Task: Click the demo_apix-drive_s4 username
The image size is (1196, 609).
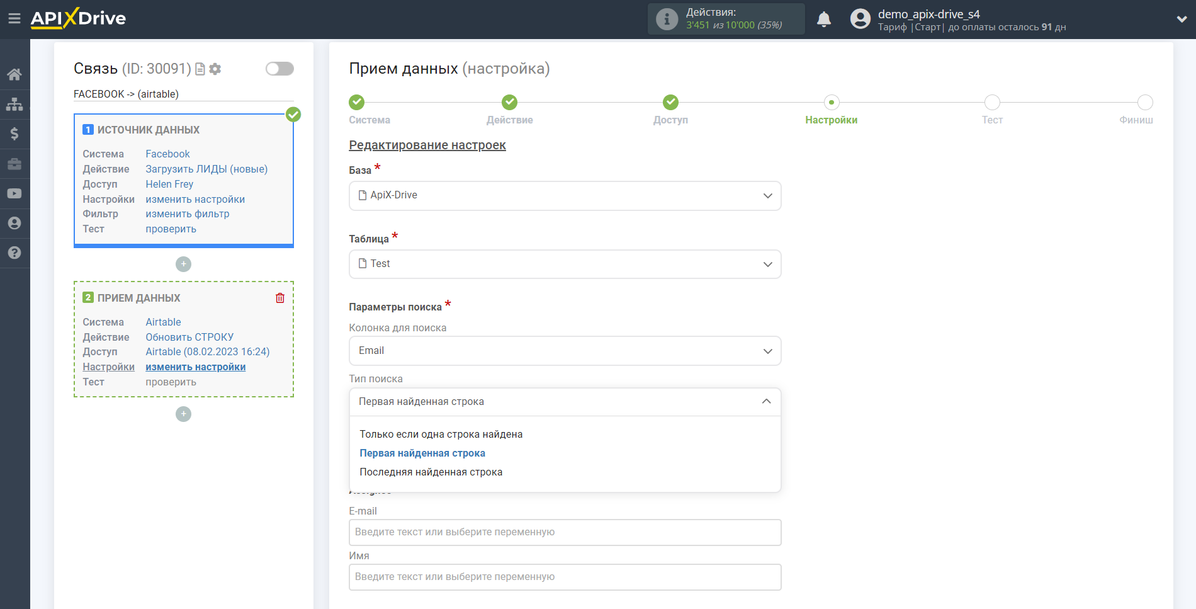Action: click(x=928, y=14)
